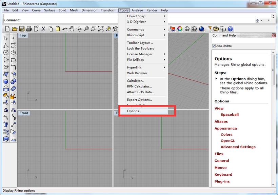
Task: Save the model with the floppy disk icon
Action: pyautogui.click(x=22, y=29)
